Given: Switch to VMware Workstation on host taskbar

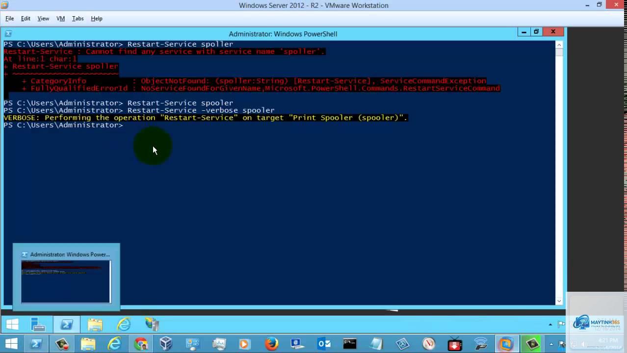Looking at the screenshot, I should pyautogui.click(x=506, y=344).
